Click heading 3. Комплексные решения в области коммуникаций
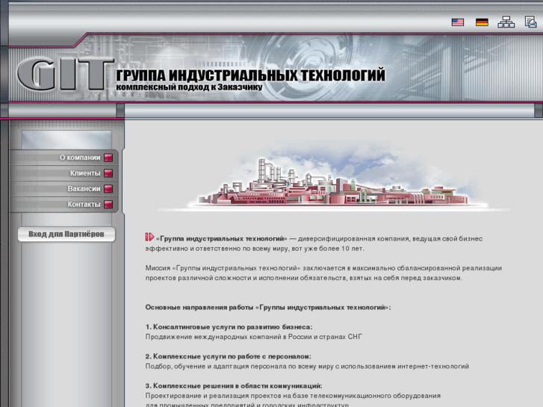 234,386
